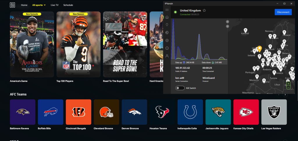Screen dimensions: 298x141
Task: Select Indianapolis Colts team tile
Action: tap(190, 112)
